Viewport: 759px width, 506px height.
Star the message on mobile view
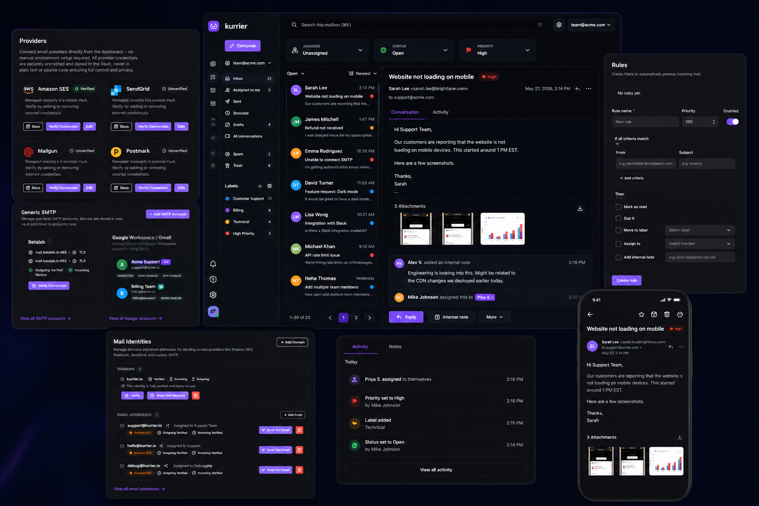(x=641, y=314)
